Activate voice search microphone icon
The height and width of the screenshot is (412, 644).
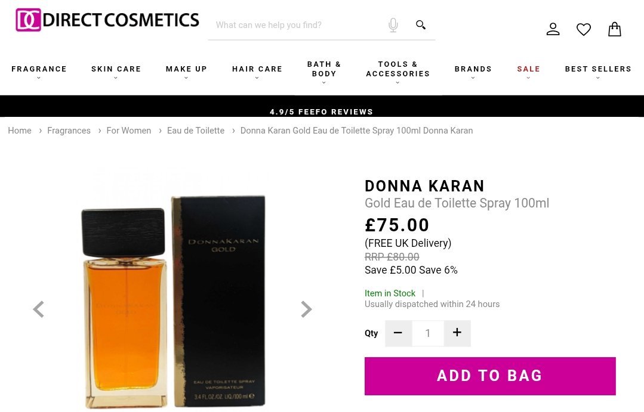(x=393, y=25)
